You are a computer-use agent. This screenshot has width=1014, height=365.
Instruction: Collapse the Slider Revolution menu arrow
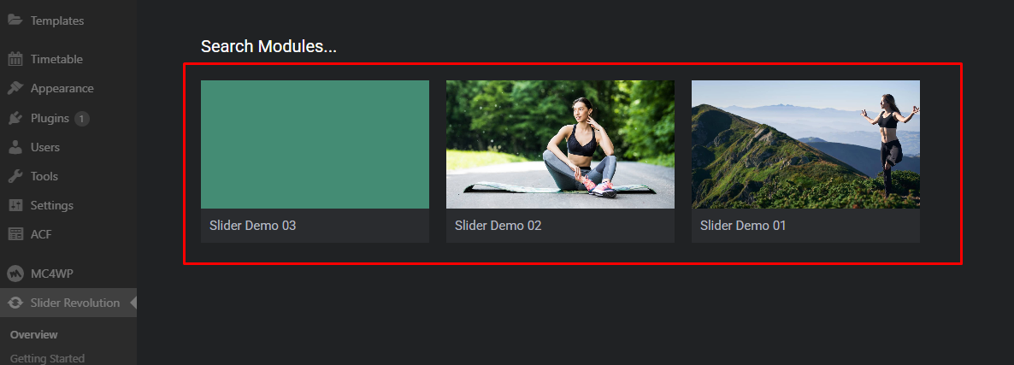[x=133, y=303]
